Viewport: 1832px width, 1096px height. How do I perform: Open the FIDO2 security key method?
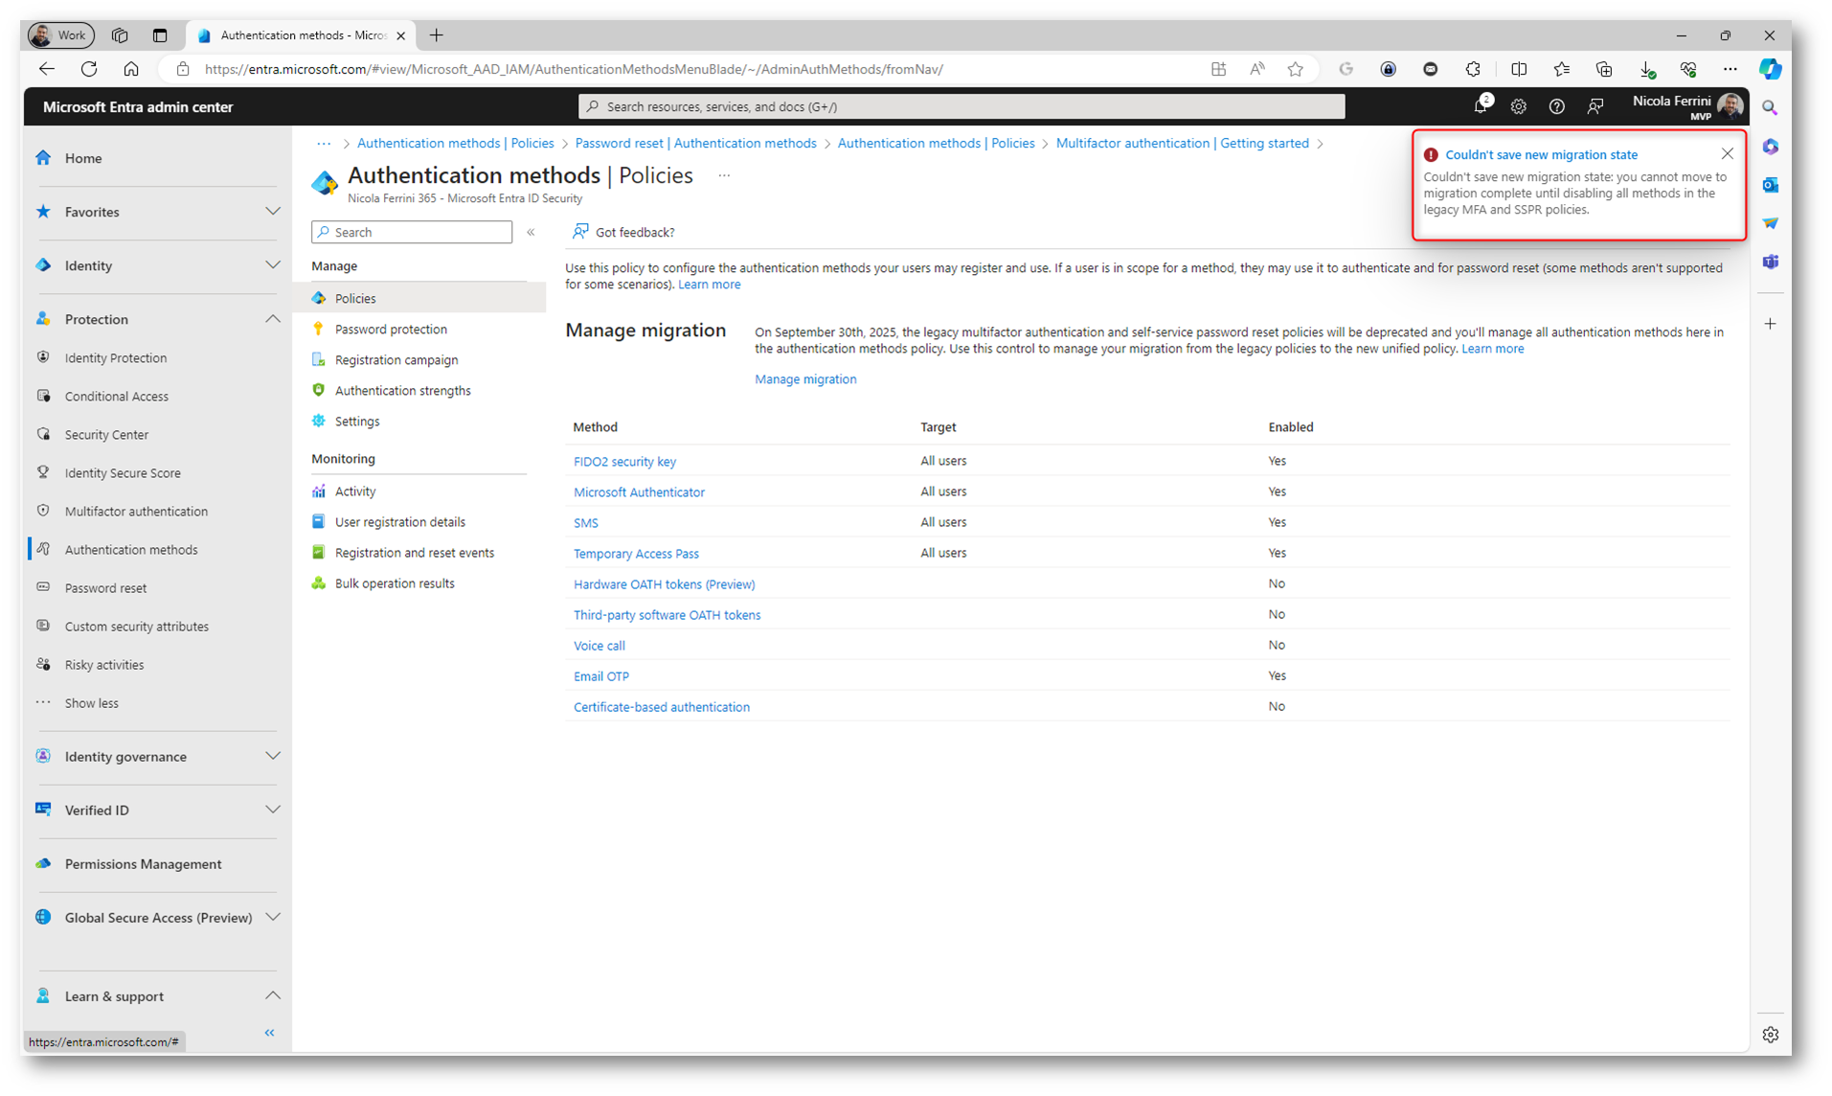tap(624, 461)
